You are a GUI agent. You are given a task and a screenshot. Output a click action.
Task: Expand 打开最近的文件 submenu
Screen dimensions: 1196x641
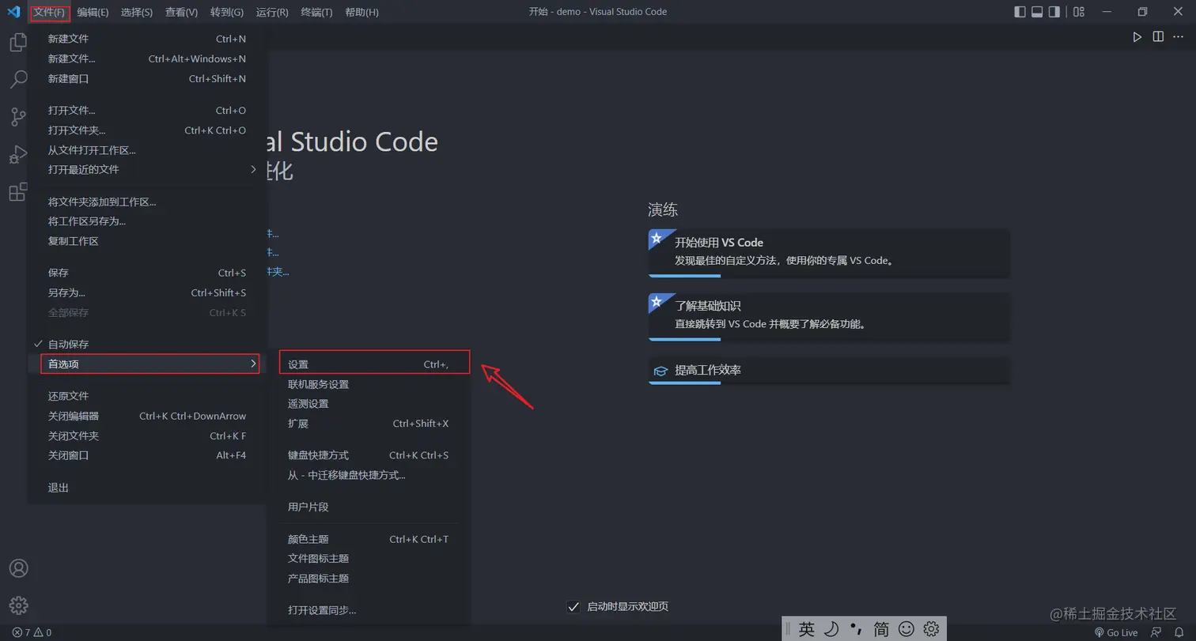(148, 170)
